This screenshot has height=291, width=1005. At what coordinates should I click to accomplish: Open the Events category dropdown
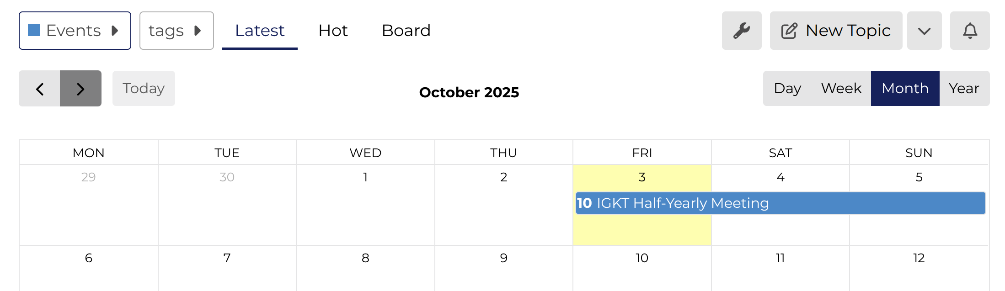[x=75, y=31]
